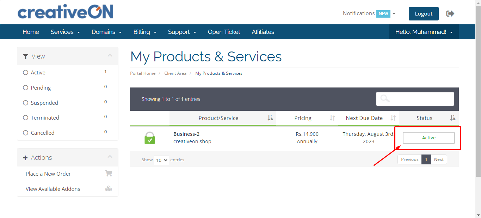Collapse the Actions panel chevron
The width and height of the screenshot is (481, 218).
(110, 157)
